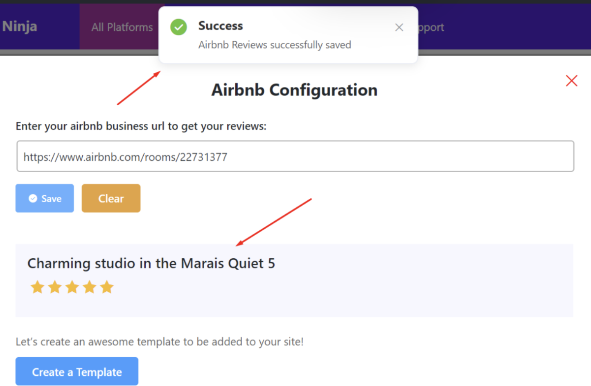591x386 pixels.
Task: Click the 'Enter your airbnb business url' label
Action: (141, 126)
